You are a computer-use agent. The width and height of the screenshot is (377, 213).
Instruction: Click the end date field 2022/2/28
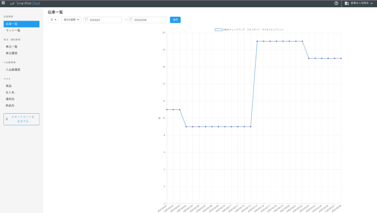[147, 20]
